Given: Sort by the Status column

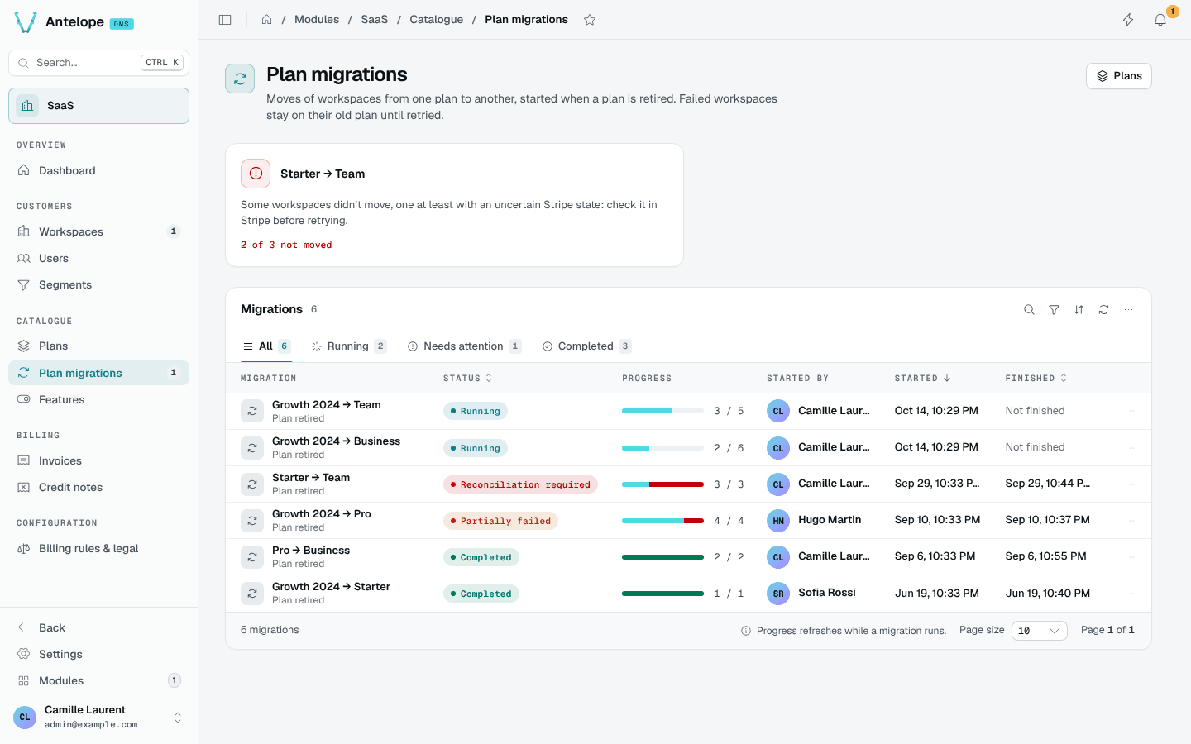Looking at the screenshot, I should click(x=468, y=378).
